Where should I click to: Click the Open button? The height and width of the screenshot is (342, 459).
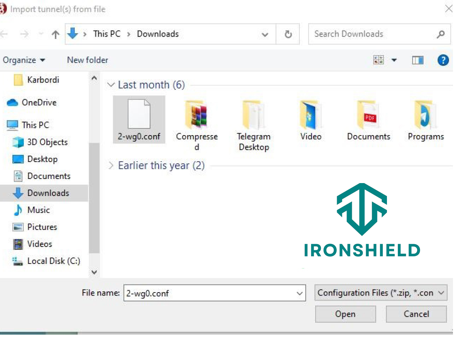345,314
